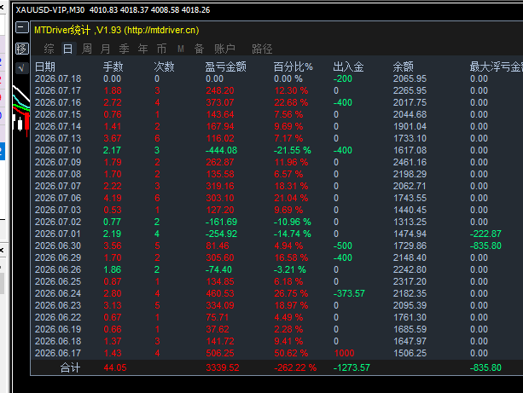This screenshot has height=393, width=523.
Task: Click the 手数 column header
Action: click(x=113, y=66)
